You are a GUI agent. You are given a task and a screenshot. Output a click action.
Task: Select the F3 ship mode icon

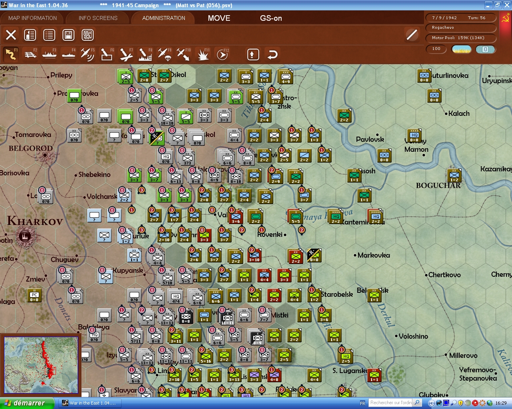pyautogui.click(x=49, y=54)
